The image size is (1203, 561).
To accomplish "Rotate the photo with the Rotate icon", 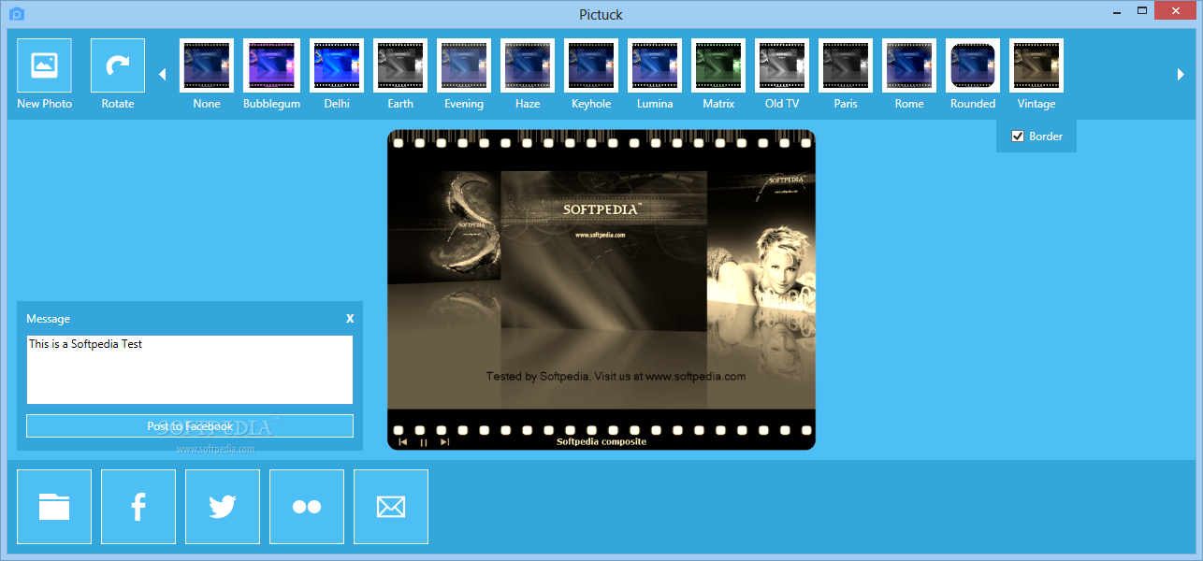I will click(118, 65).
